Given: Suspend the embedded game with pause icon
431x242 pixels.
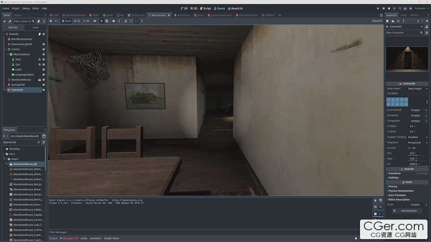Looking at the screenshot, I should [x=50, y=21].
